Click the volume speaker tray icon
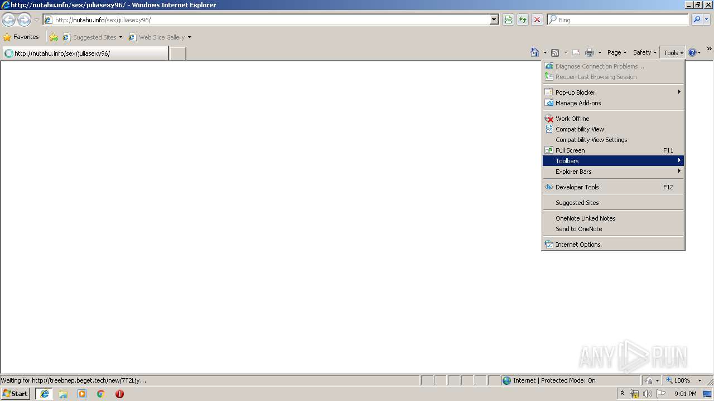This screenshot has width=714, height=401. pyautogui.click(x=647, y=394)
